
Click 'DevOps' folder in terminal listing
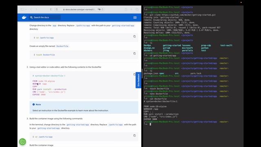(x=147, y=45)
